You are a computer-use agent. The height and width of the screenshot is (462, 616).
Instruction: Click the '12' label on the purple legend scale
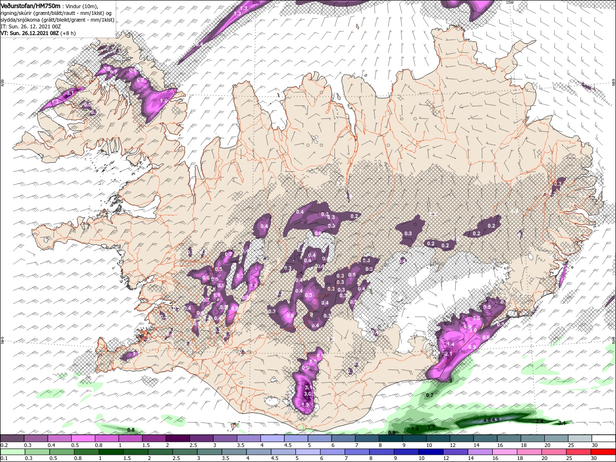pos(452,445)
